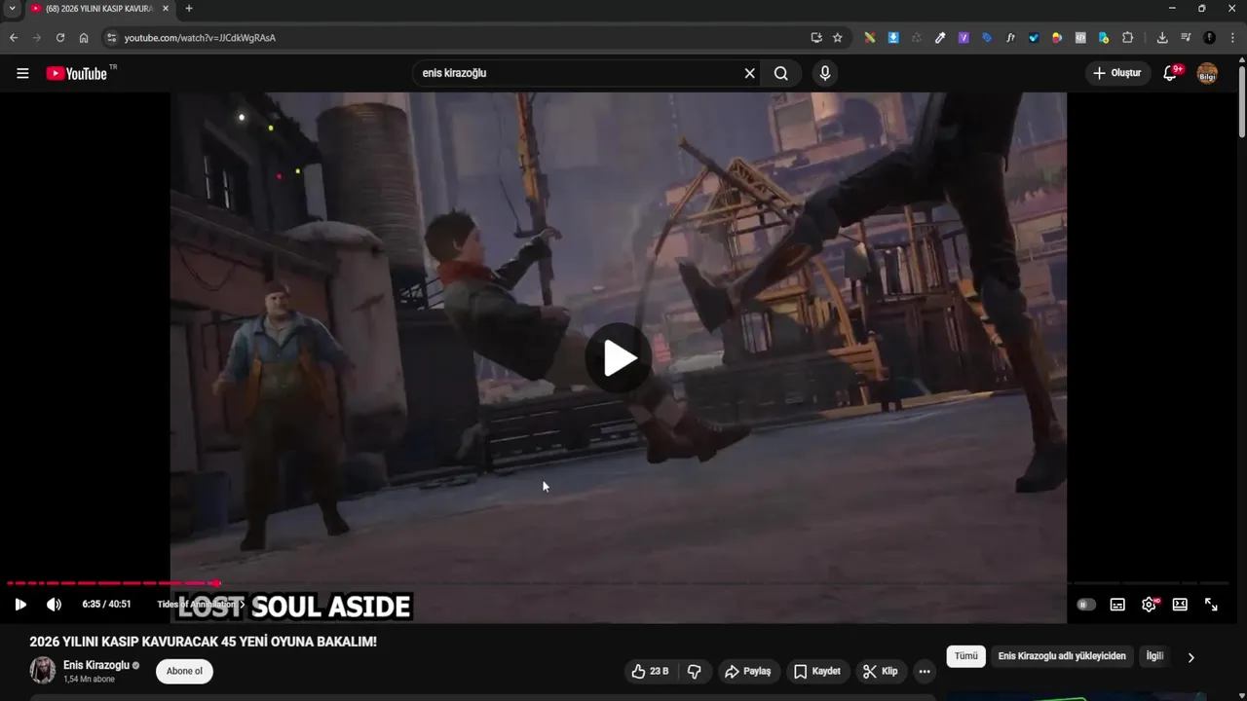The width and height of the screenshot is (1247, 701).
Task: Open the Oluştur create menu
Action: tap(1116, 73)
